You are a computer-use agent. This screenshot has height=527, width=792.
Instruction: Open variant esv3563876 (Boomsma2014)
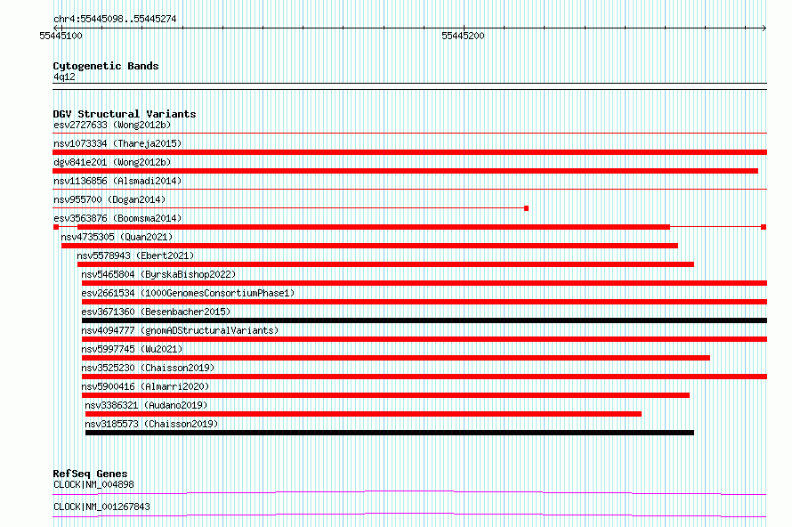[117, 218]
